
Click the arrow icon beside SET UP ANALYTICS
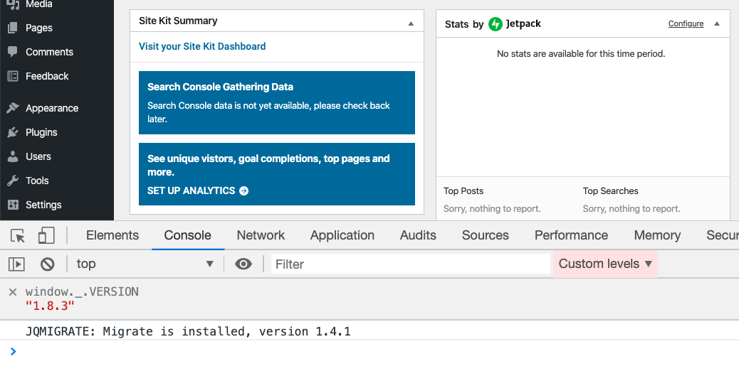pos(244,190)
